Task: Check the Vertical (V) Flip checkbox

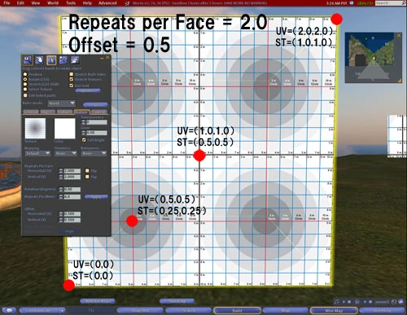Action: tap(87, 177)
